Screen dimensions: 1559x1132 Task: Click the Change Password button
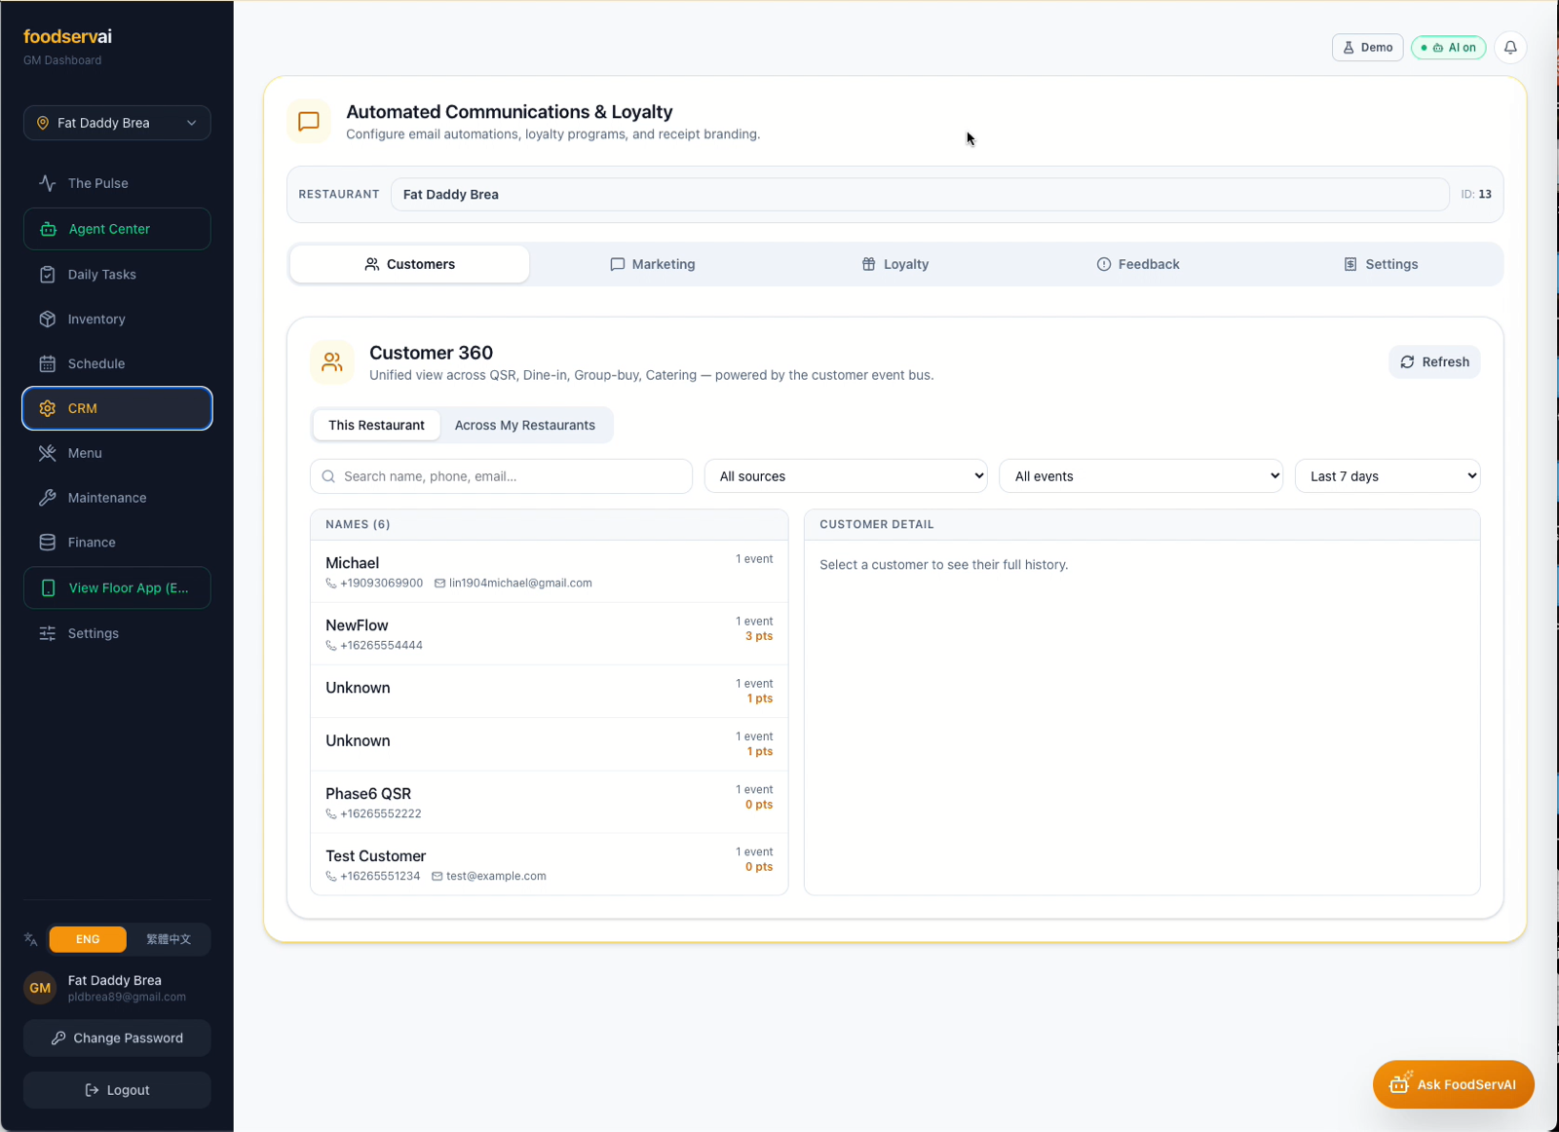click(117, 1038)
